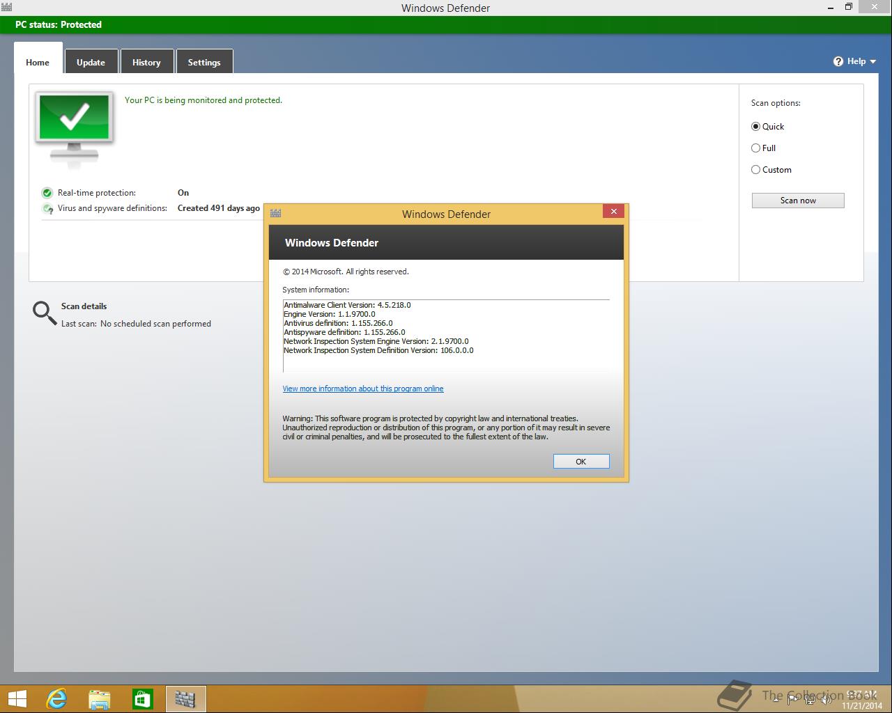Click the 2014 Microsoft copyright text
This screenshot has width=892, height=713.
tap(346, 272)
